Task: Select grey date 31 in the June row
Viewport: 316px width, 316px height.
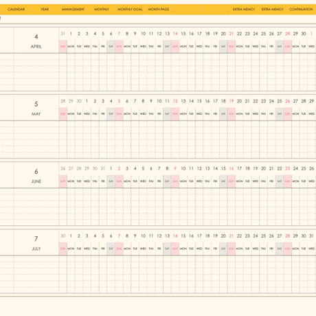Action: [103, 168]
